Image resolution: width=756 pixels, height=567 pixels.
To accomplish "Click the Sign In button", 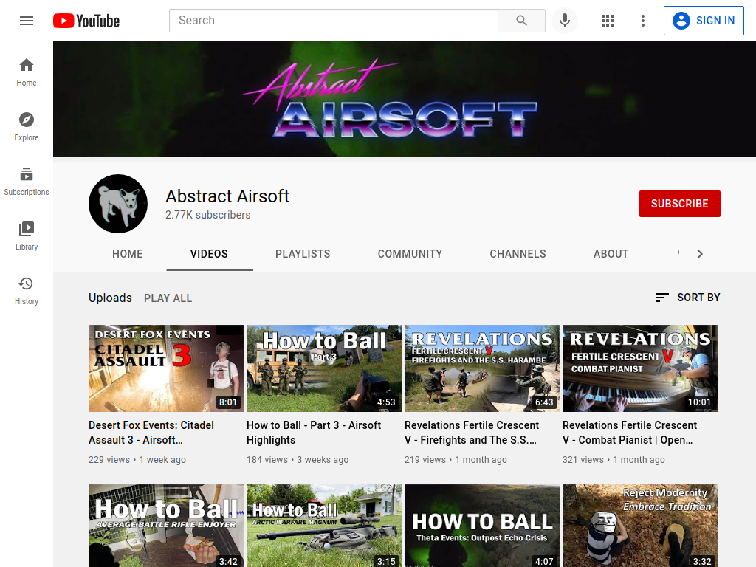I will tap(704, 21).
